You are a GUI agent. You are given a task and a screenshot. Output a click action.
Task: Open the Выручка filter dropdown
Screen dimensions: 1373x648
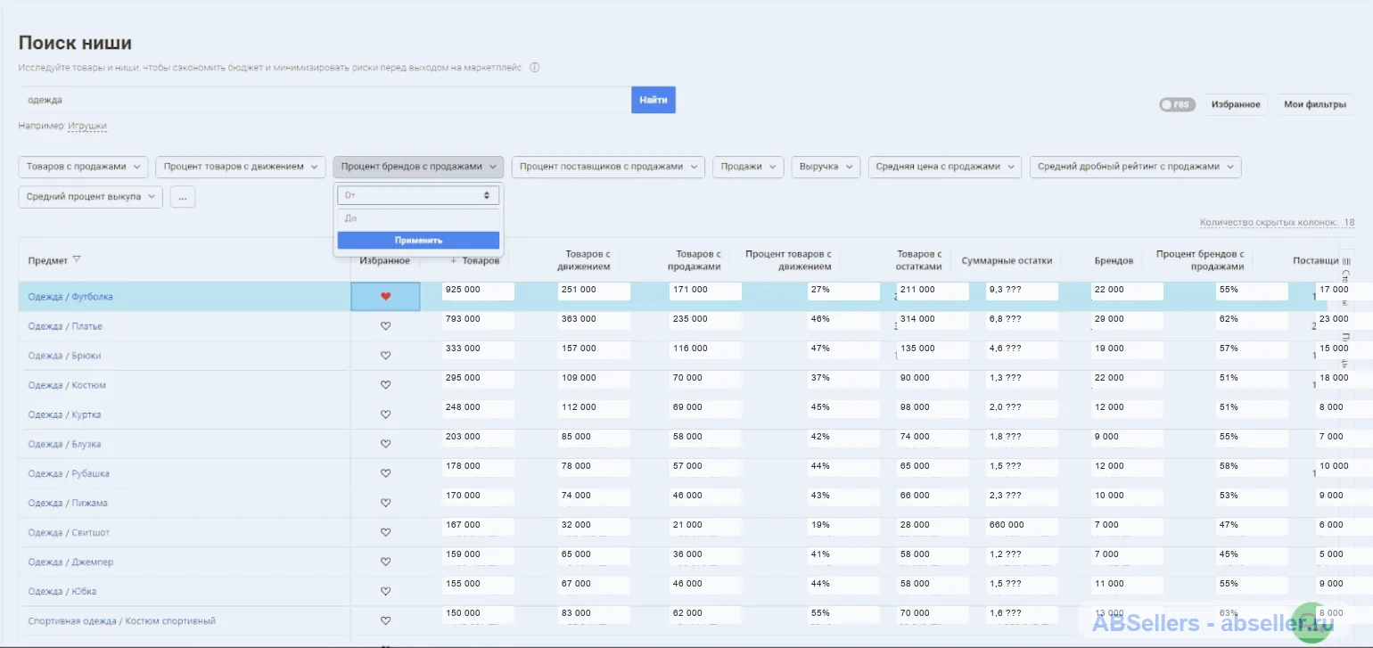(826, 167)
